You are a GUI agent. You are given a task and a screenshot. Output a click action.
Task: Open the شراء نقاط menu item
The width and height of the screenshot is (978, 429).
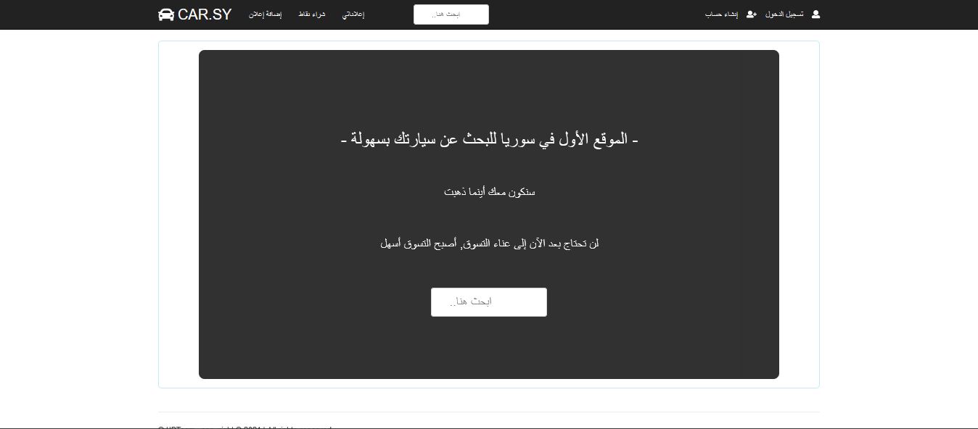pos(313,14)
